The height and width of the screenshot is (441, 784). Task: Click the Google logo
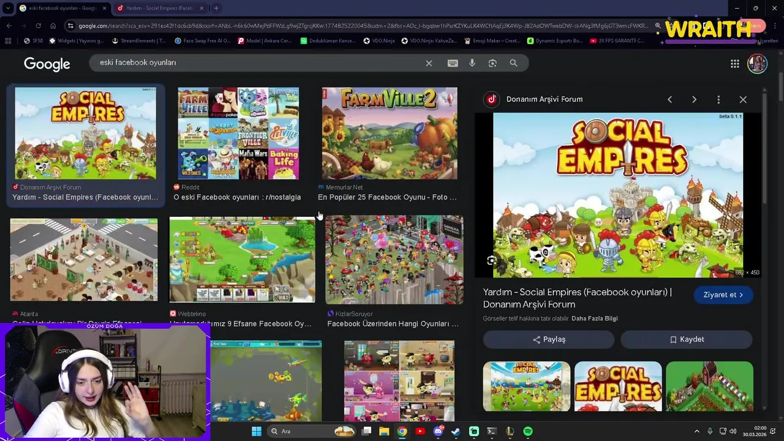pyautogui.click(x=47, y=64)
